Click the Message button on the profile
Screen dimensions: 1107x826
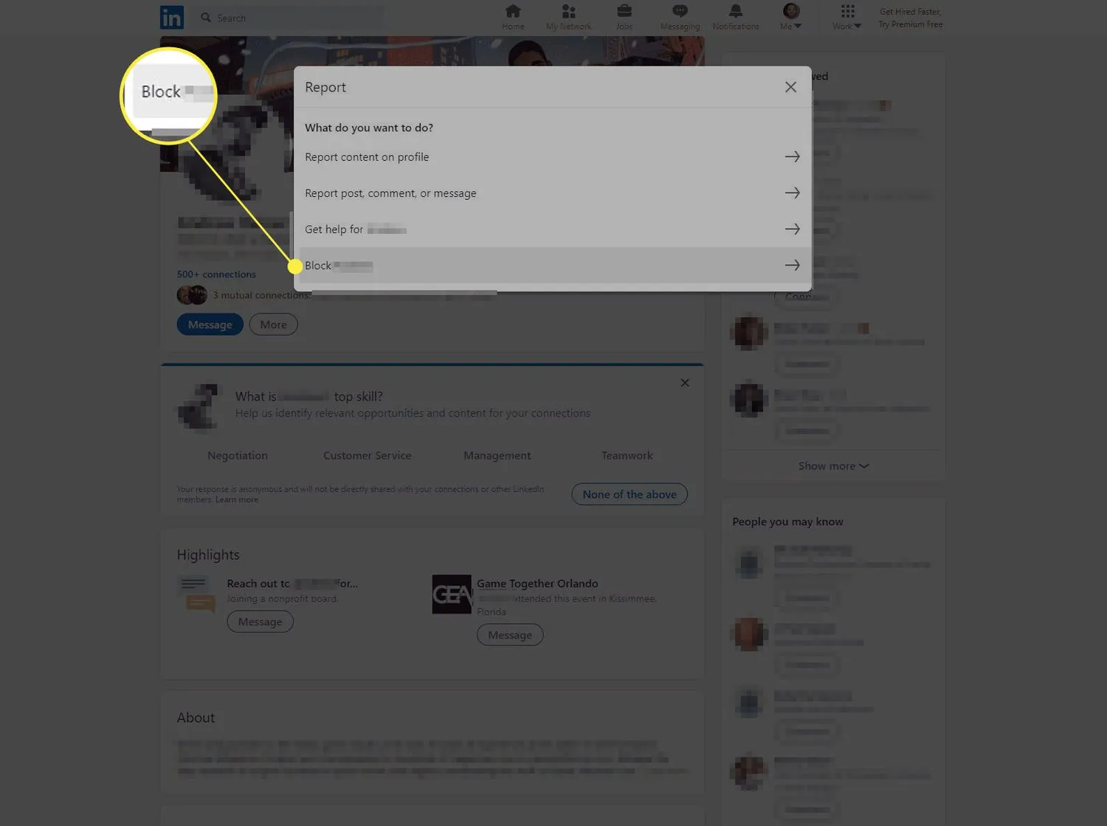coord(210,324)
